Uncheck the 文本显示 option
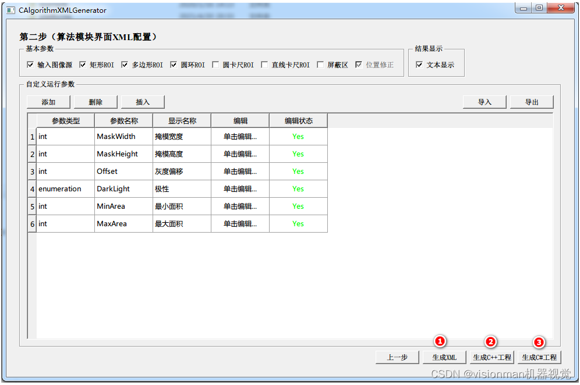Screen dimensions: 580x385 [420, 65]
